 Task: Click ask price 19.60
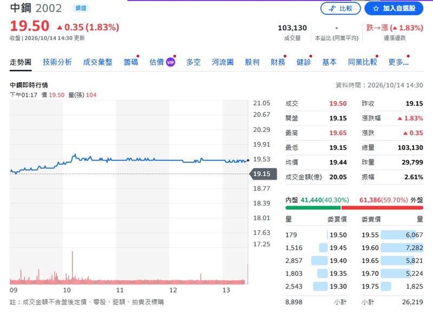[370, 248]
